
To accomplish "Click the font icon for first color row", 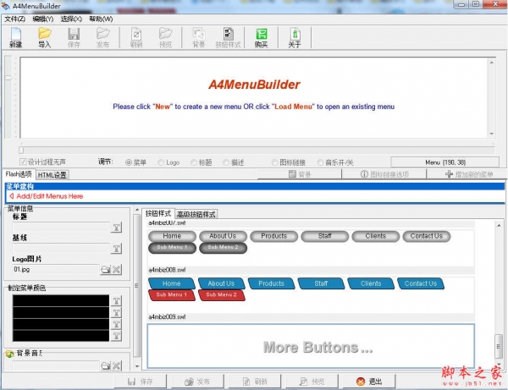I will 117,301.
